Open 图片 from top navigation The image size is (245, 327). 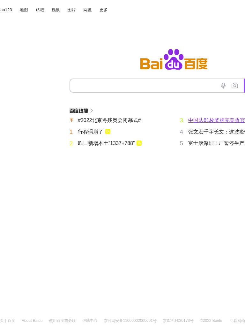pyautogui.click(x=71, y=10)
